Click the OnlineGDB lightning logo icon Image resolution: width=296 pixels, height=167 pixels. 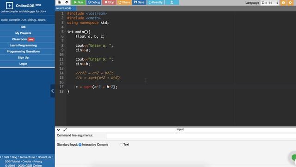click(9, 6)
